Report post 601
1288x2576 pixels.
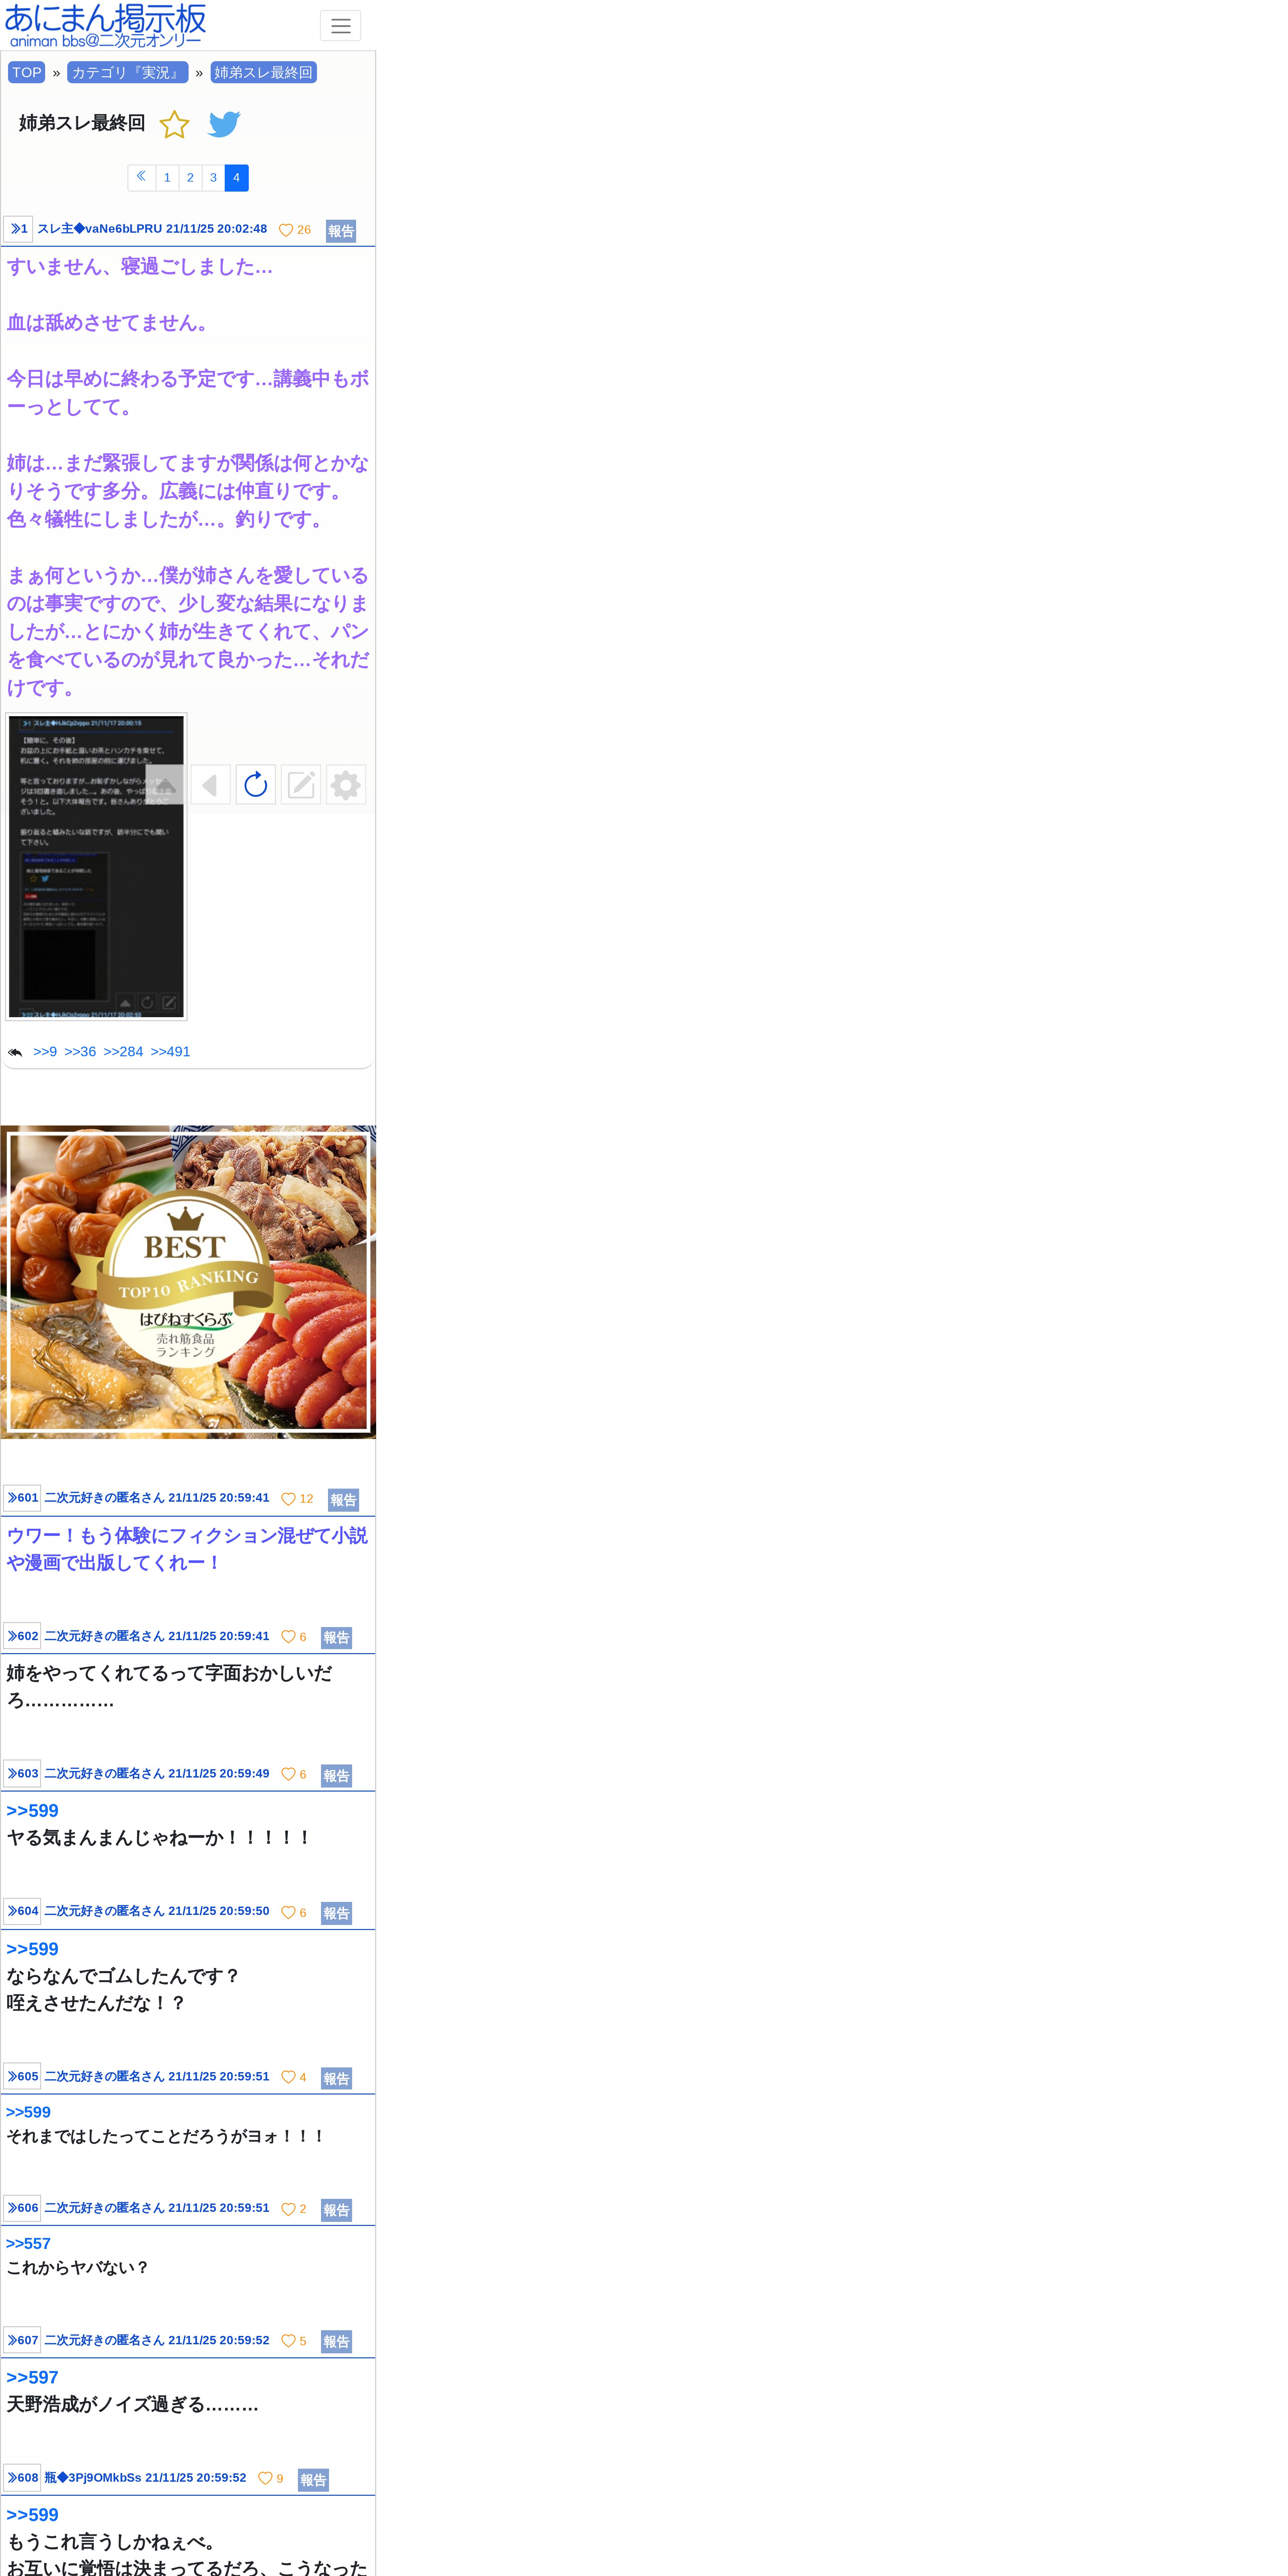point(343,1500)
